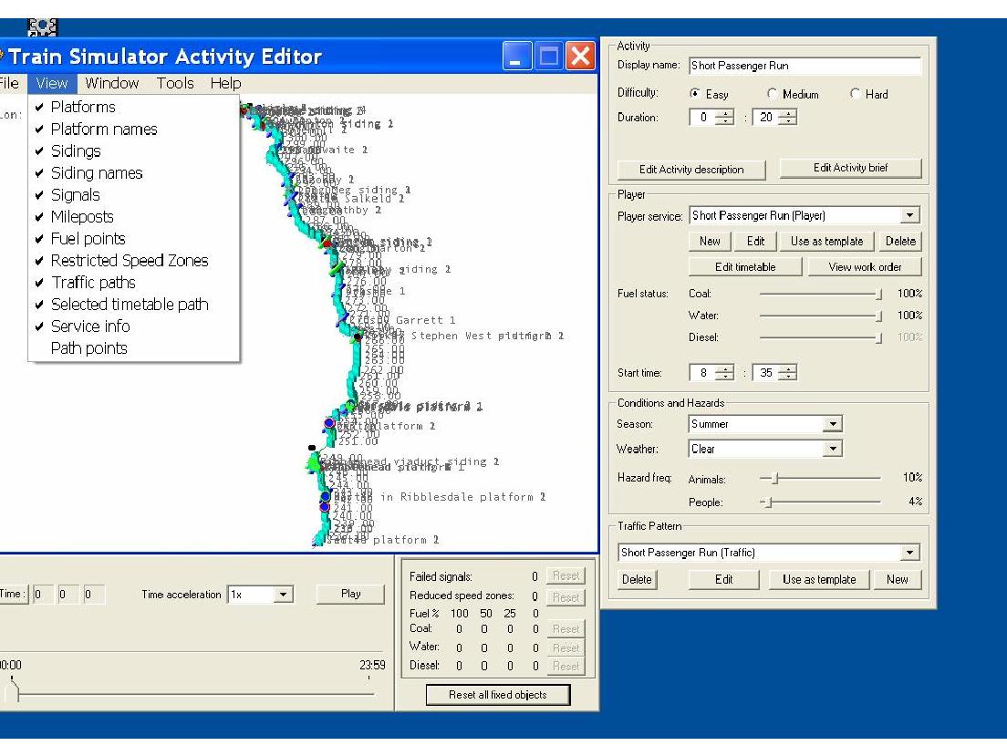Open the Tools menu
The width and height of the screenshot is (1007, 756).
click(x=175, y=83)
